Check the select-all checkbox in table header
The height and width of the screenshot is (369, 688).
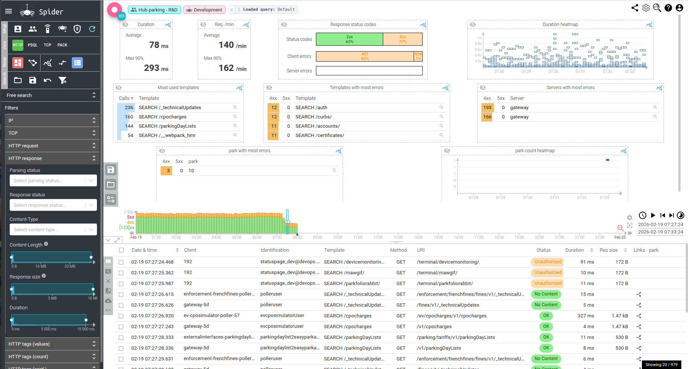[x=121, y=250]
